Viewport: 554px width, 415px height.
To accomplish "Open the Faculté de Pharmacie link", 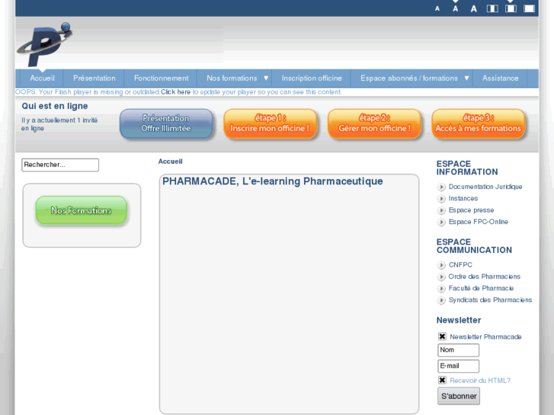I will pyautogui.click(x=481, y=288).
